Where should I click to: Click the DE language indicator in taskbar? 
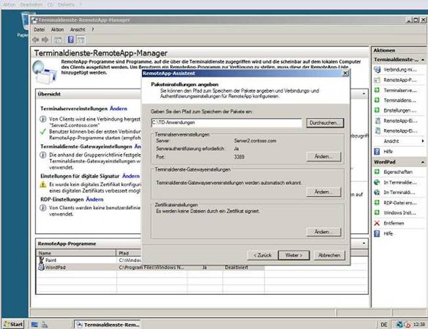click(384, 324)
